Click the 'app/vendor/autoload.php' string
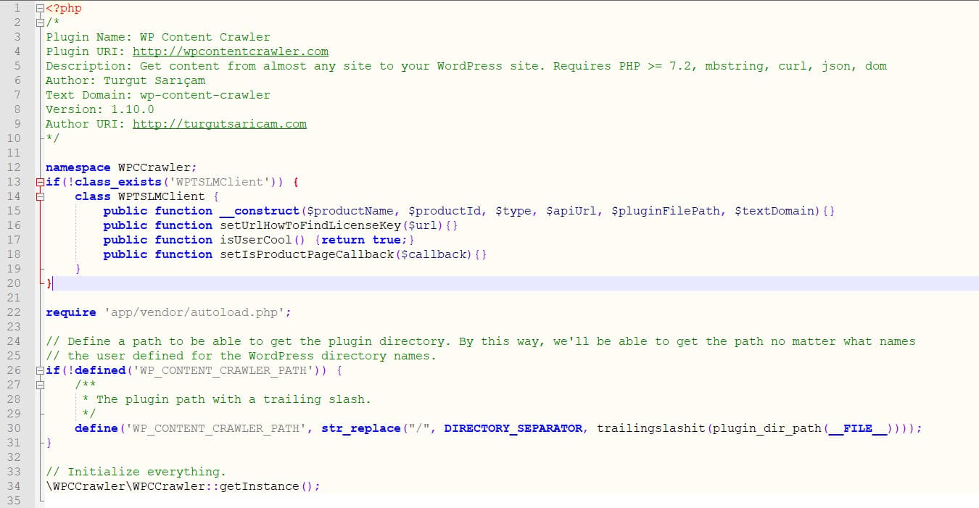The image size is (979, 508). click(194, 312)
